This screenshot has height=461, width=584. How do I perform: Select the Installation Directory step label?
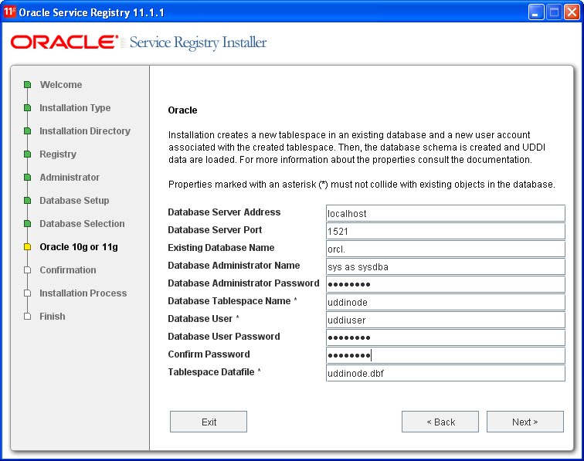coord(85,131)
